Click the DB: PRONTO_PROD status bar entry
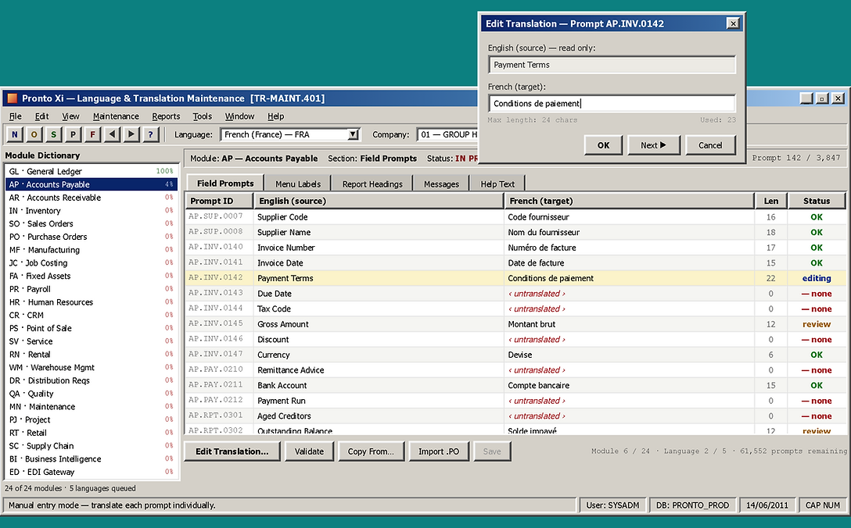Viewport: 851px width, 528px height. click(x=692, y=505)
